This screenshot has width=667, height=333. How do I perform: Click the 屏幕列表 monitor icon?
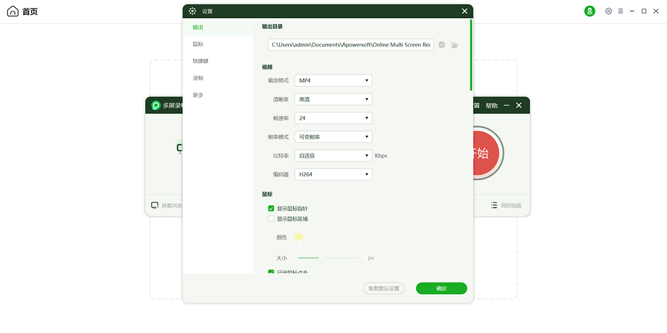155,205
